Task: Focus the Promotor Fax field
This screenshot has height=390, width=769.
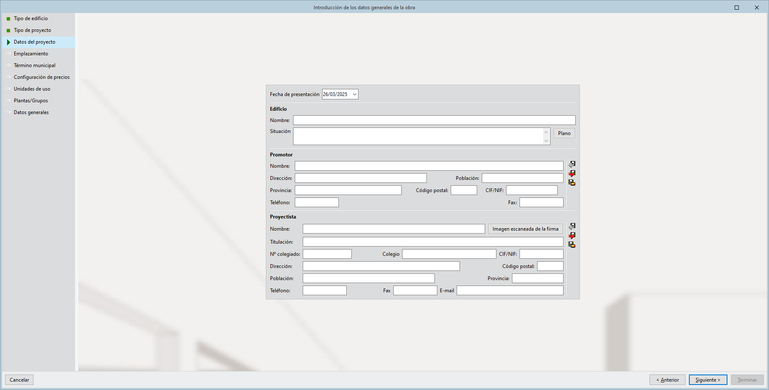Action: 541,203
